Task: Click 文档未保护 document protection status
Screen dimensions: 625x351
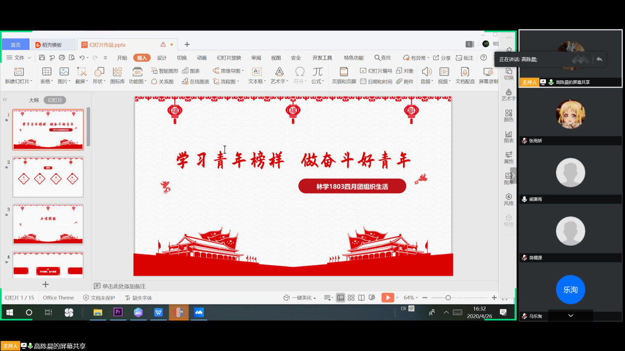Action: click(99, 298)
